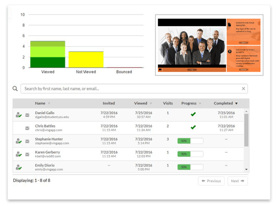Click Daniel Gallo's green progress checkmark
The image size is (278, 206).
coord(193,114)
